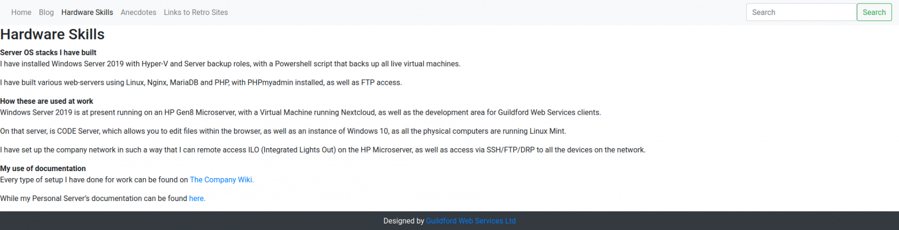Click the Hardware Skills page heading
The height and width of the screenshot is (230, 899).
coord(52,34)
